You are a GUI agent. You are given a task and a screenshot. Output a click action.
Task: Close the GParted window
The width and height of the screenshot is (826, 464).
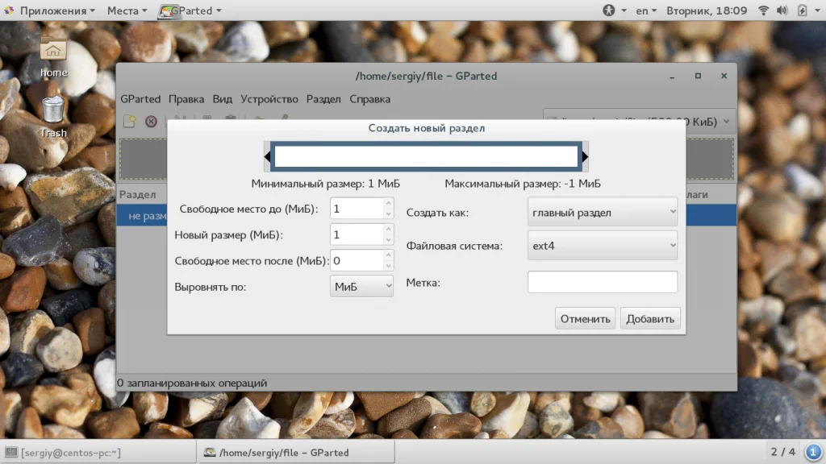pos(724,77)
